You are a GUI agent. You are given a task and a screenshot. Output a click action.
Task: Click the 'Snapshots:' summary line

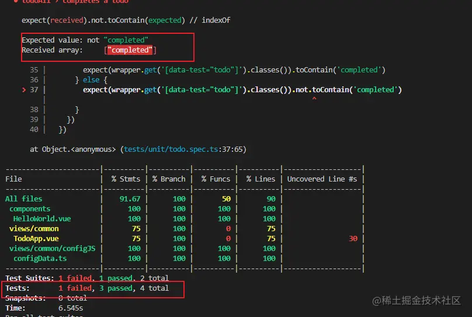46,298
